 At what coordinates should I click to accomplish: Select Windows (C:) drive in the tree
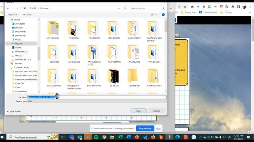pos(21,52)
